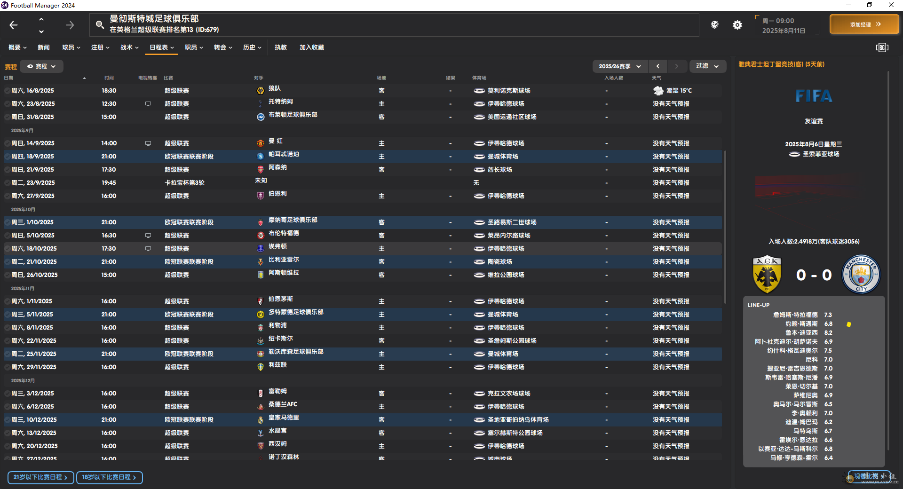Screen dimensions: 903x489
Task: Sort by the 日期 column header
Action: coord(9,78)
